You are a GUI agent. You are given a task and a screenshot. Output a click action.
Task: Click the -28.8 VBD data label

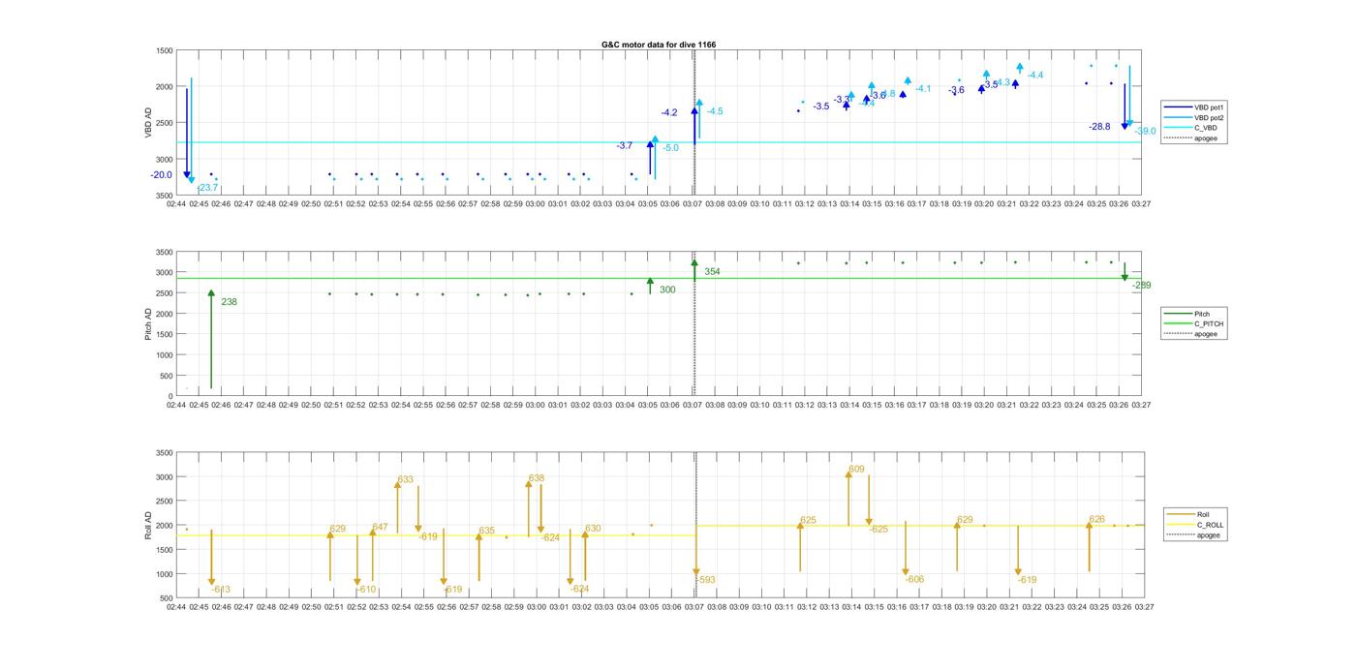tap(1099, 127)
